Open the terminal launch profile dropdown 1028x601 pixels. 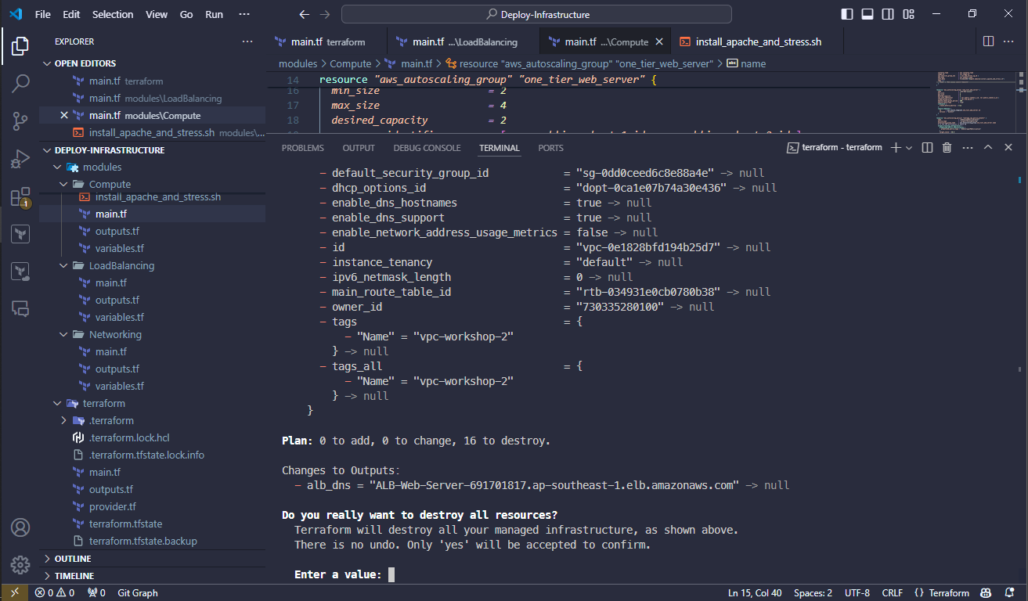click(909, 147)
